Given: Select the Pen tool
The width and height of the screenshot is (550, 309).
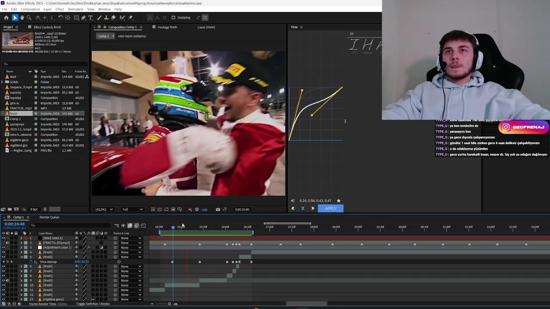Looking at the screenshot, I should (83, 18).
